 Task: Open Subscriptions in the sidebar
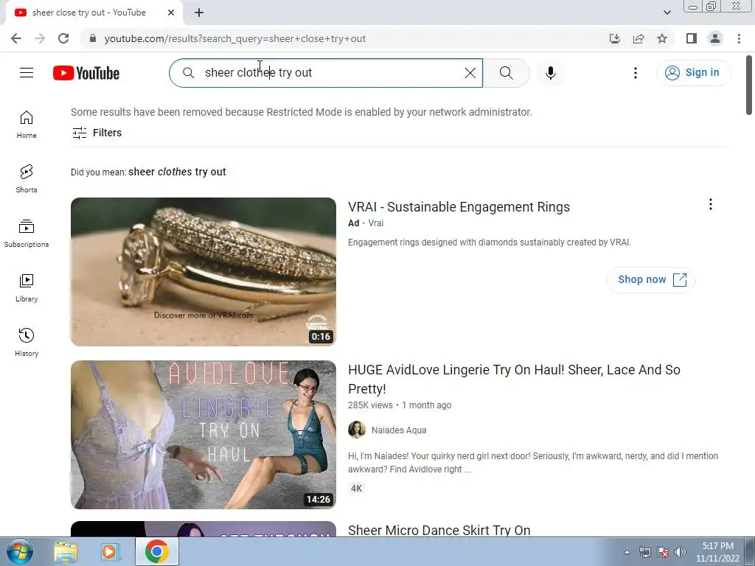click(x=27, y=234)
